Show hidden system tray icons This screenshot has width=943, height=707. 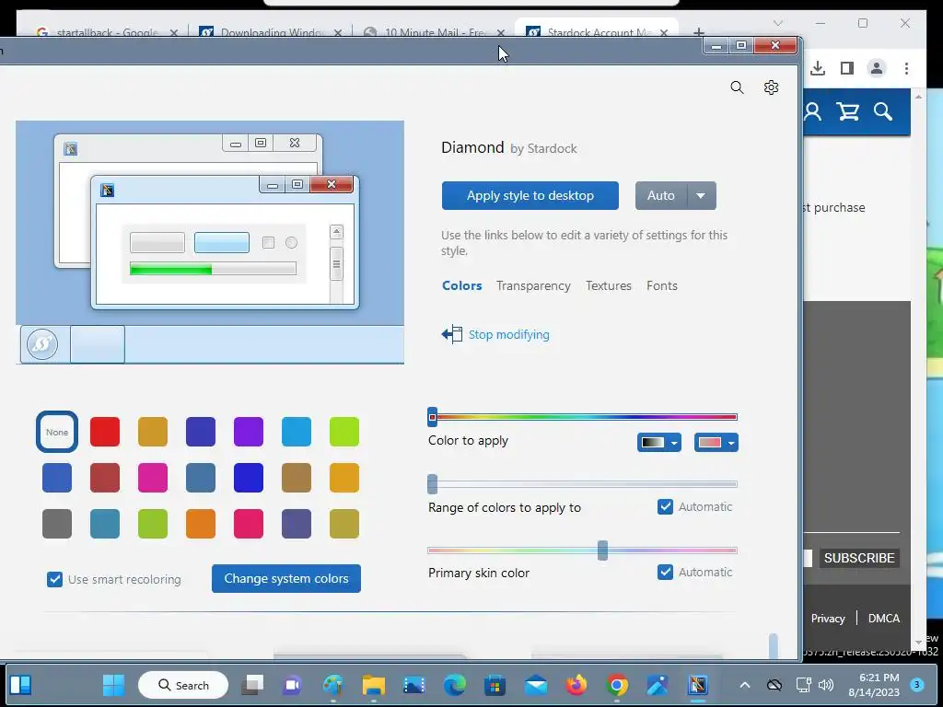tap(744, 685)
